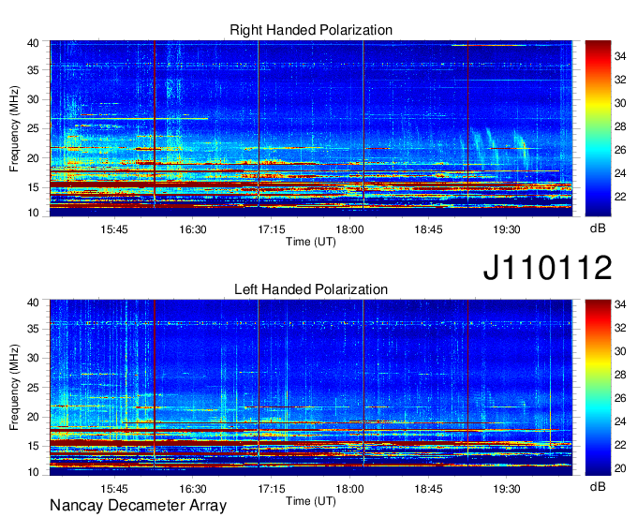Click the 17:15 tick under left-handed plot
This screenshot has height=517, width=637.
pyautogui.click(x=272, y=489)
